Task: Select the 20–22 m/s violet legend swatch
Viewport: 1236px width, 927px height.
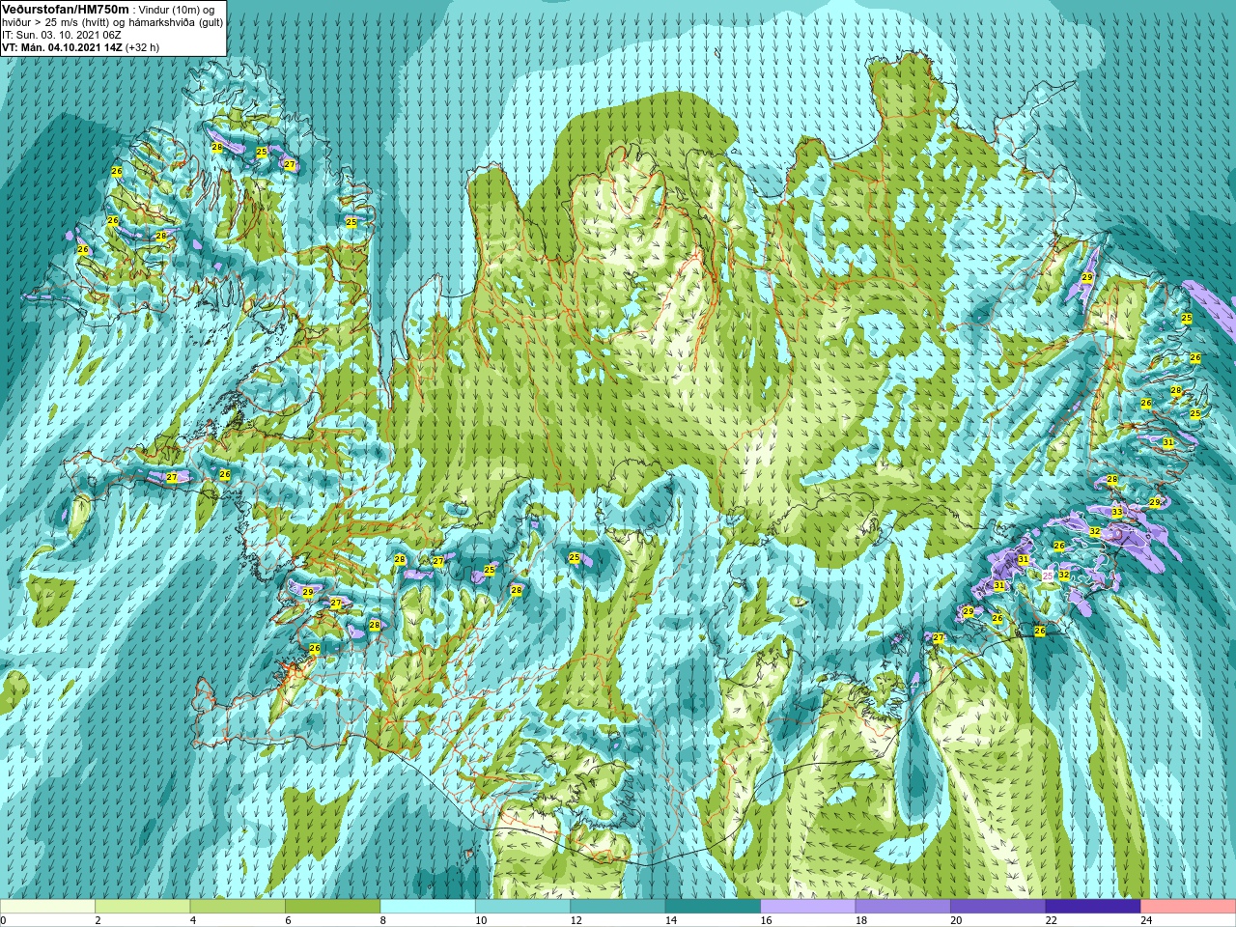Action: click(998, 907)
